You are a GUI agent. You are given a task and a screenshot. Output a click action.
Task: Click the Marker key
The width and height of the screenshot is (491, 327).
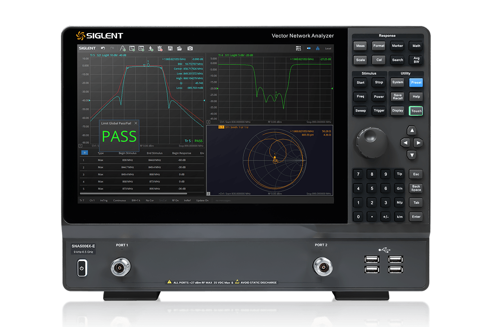(397, 46)
